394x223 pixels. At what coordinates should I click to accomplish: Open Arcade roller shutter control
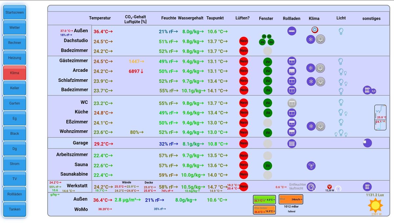(292, 71)
